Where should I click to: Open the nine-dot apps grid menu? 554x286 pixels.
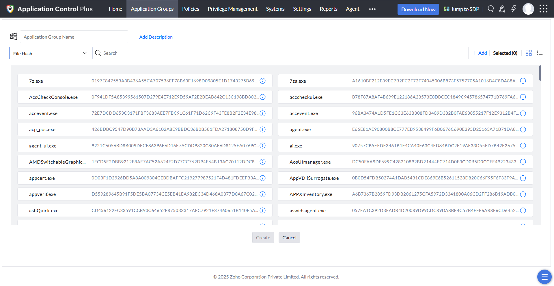543,9
